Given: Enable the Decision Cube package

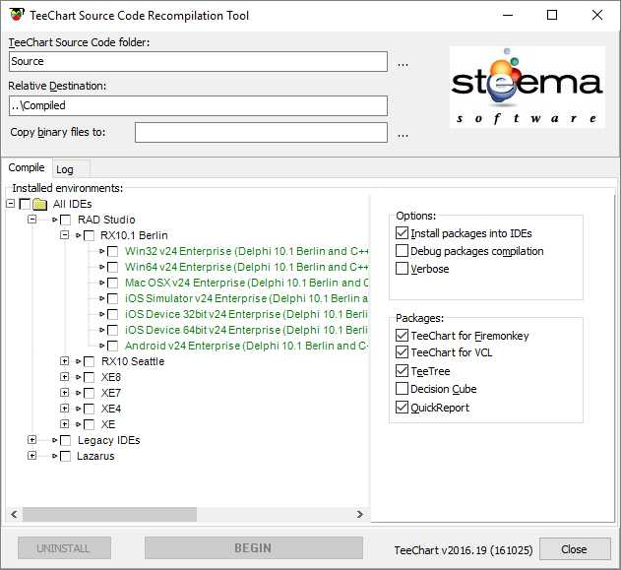Looking at the screenshot, I should 402,389.
